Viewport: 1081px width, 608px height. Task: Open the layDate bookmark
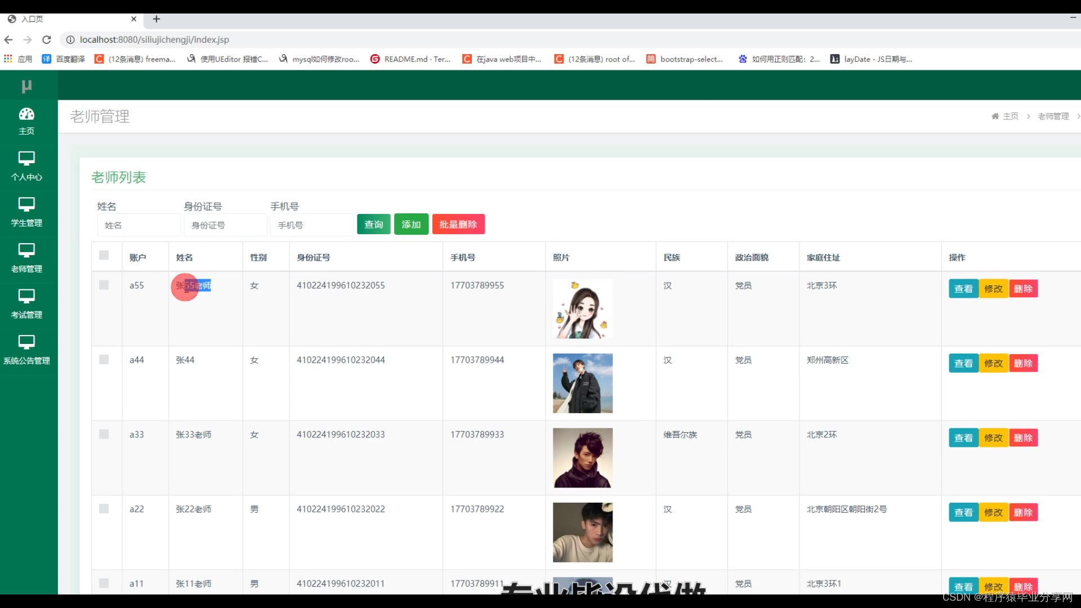click(871, 59)
